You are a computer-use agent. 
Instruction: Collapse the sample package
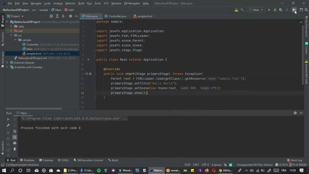tap(15, 40)
